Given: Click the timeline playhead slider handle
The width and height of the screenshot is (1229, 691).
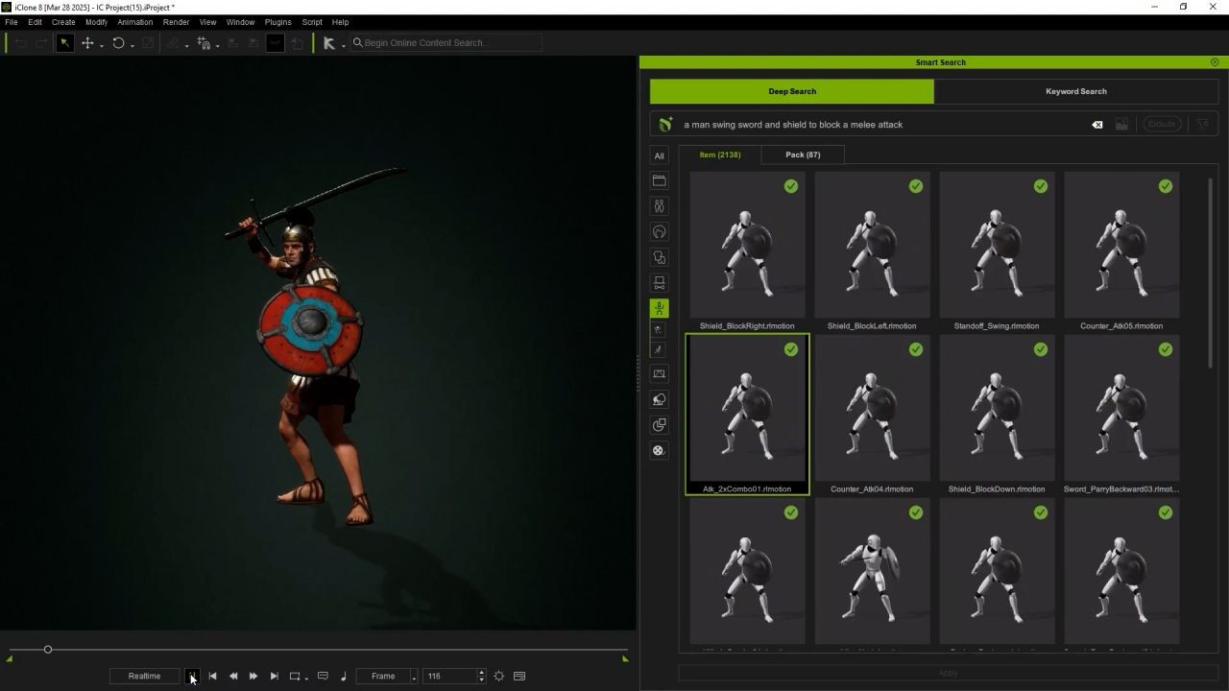Looking at the screenshot, I should pyautogui.click(x=47, y=650).
